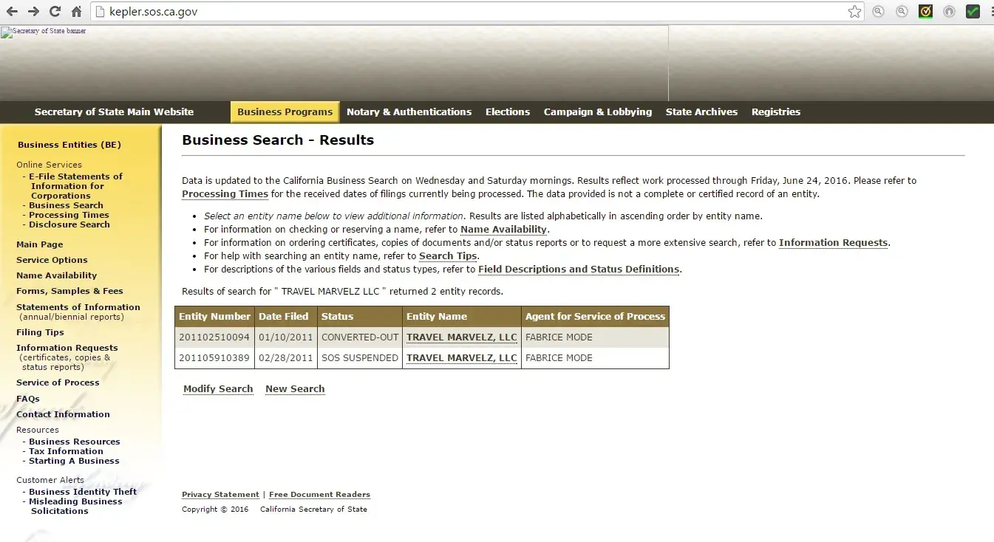Start a New Search
The image size is (994, 542).
pos(295,389)
